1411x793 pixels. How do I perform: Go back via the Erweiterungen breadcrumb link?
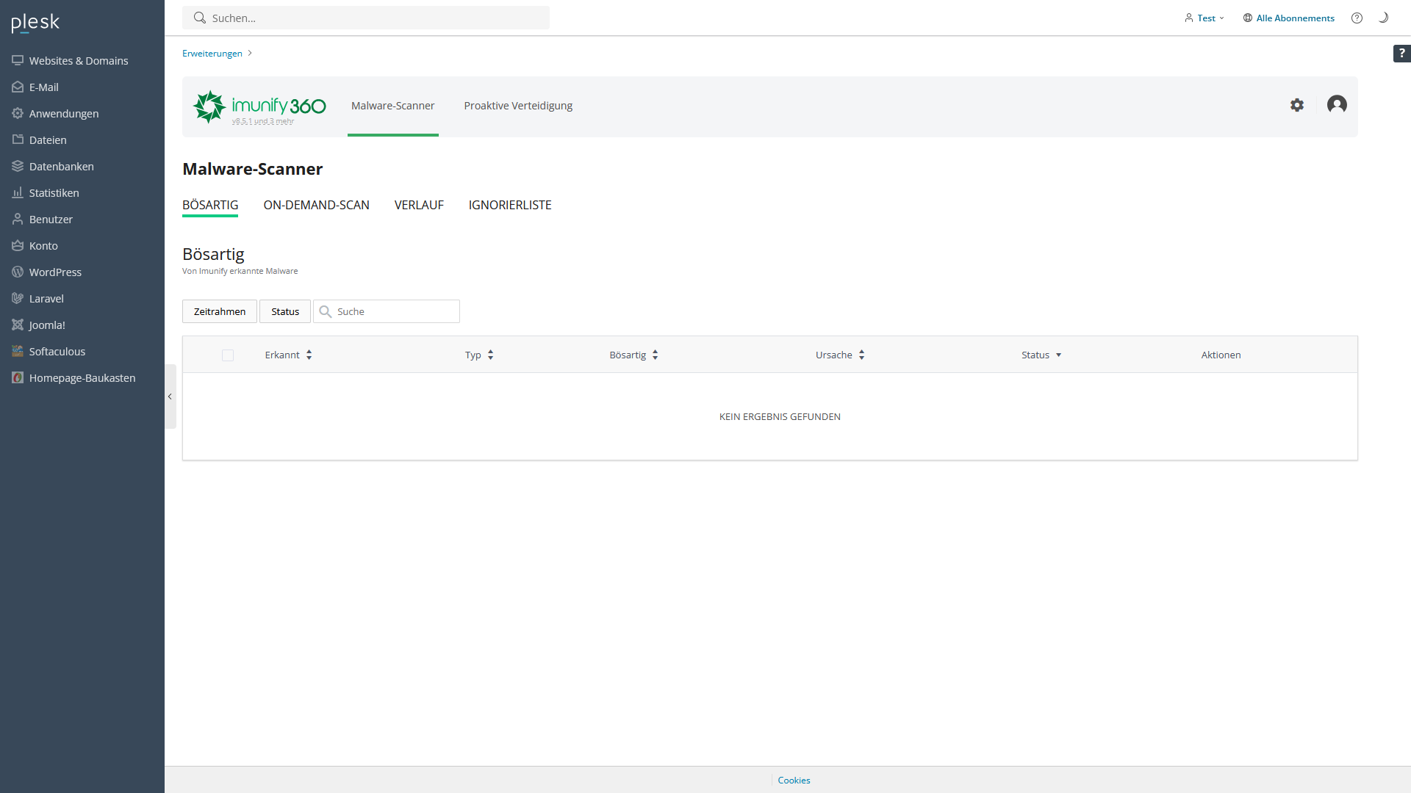[212, 53]
